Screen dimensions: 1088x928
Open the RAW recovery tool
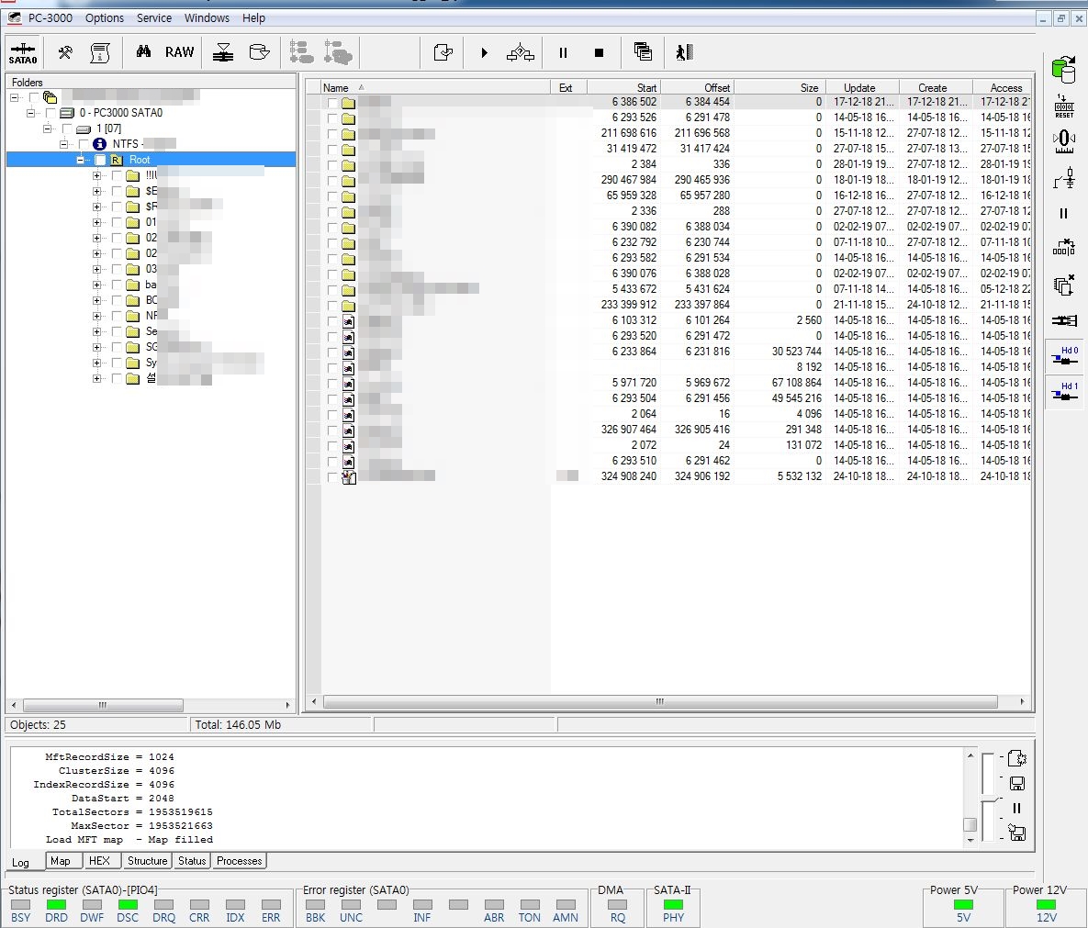point(179,52)
